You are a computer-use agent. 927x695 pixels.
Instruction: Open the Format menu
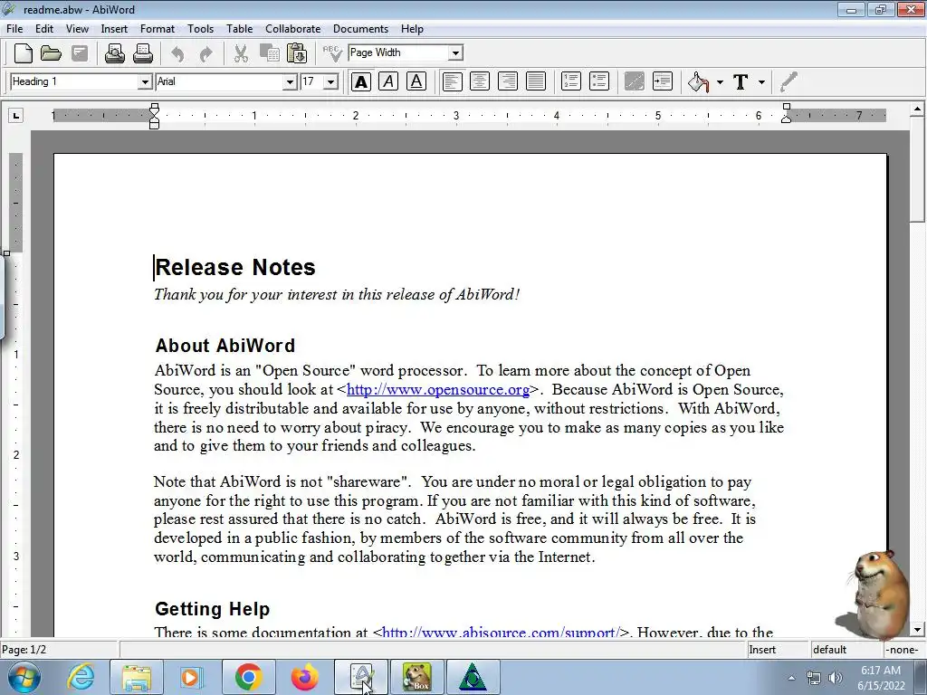coord(158,29)
